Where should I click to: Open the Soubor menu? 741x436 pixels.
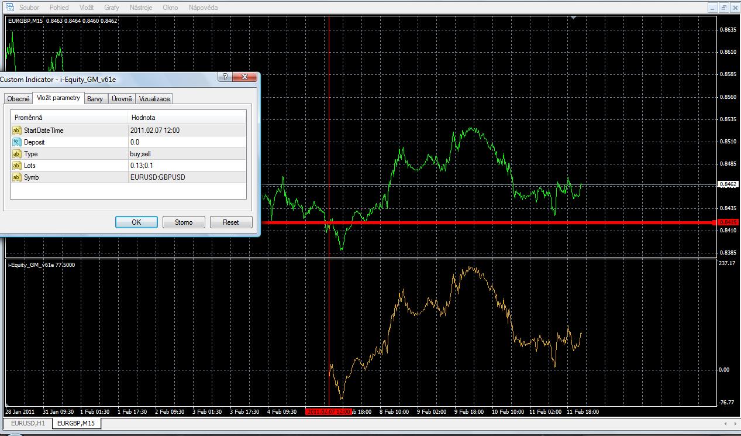[x=29, y=8]
